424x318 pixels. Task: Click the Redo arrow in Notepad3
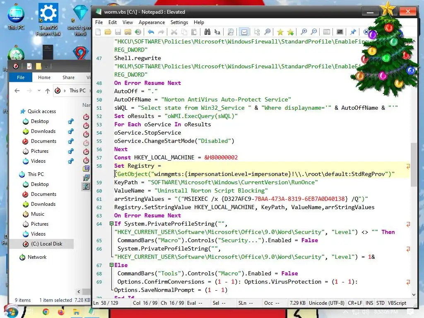[x=161, y=32]
